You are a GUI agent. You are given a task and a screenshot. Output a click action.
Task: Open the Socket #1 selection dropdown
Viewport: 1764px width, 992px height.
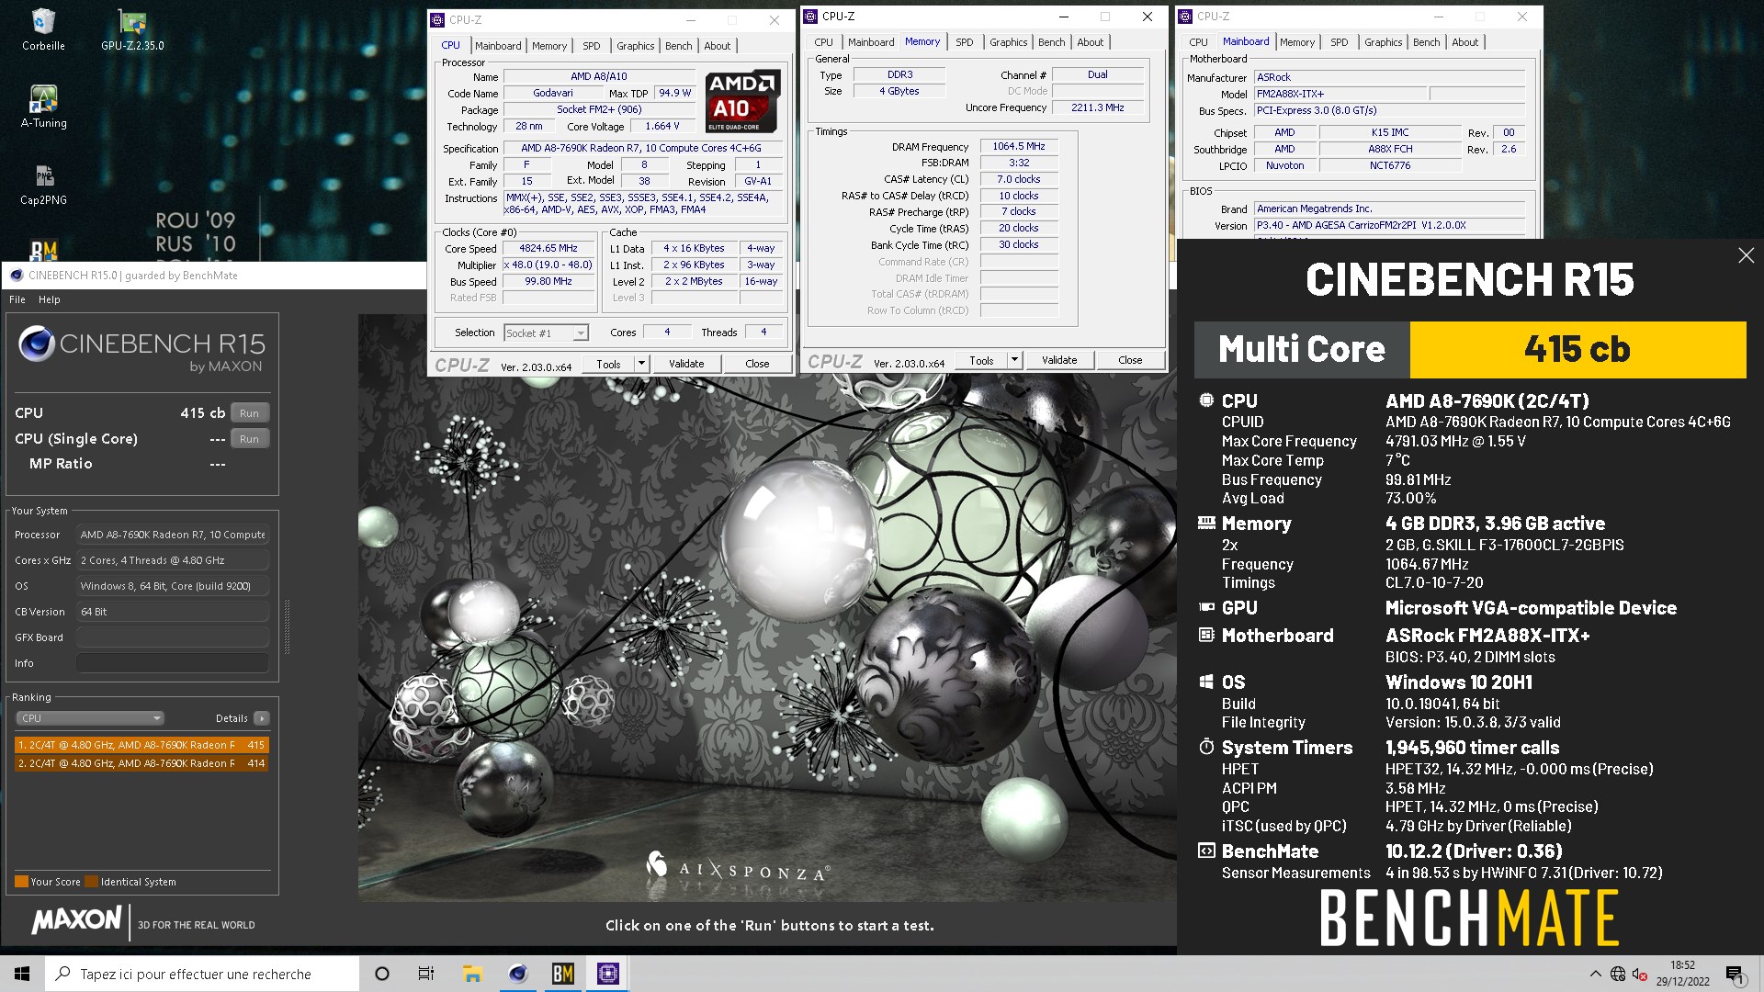[546, 333]
